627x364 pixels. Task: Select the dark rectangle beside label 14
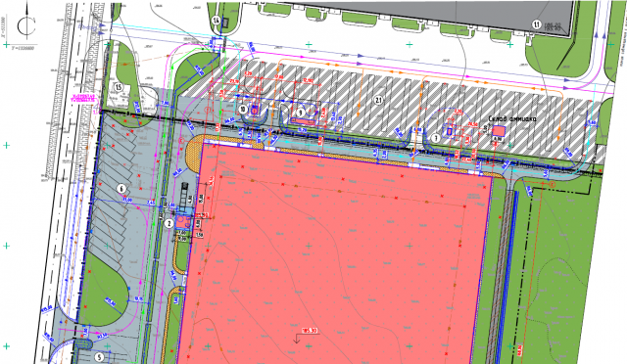click(225, 22)
